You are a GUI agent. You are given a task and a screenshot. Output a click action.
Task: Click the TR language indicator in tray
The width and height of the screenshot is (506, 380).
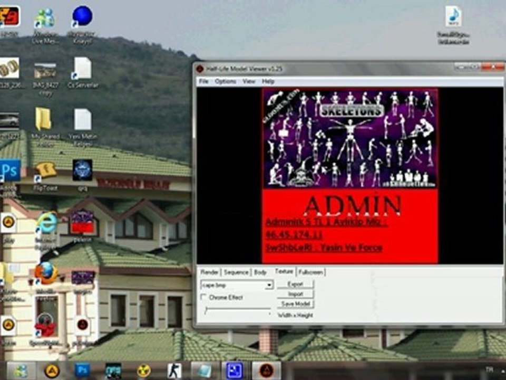[489, 369]
